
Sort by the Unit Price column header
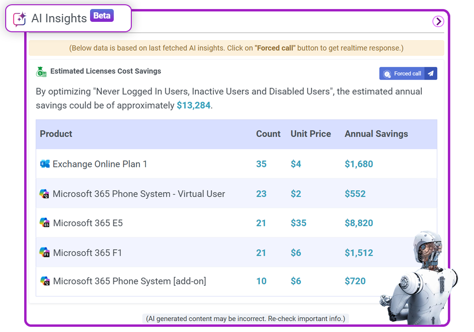[311, 134]
